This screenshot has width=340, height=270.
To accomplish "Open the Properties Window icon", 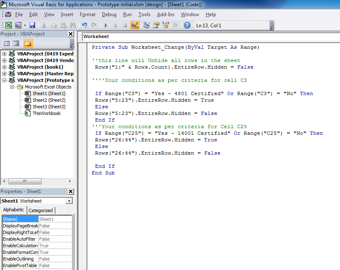I will 156,25.
